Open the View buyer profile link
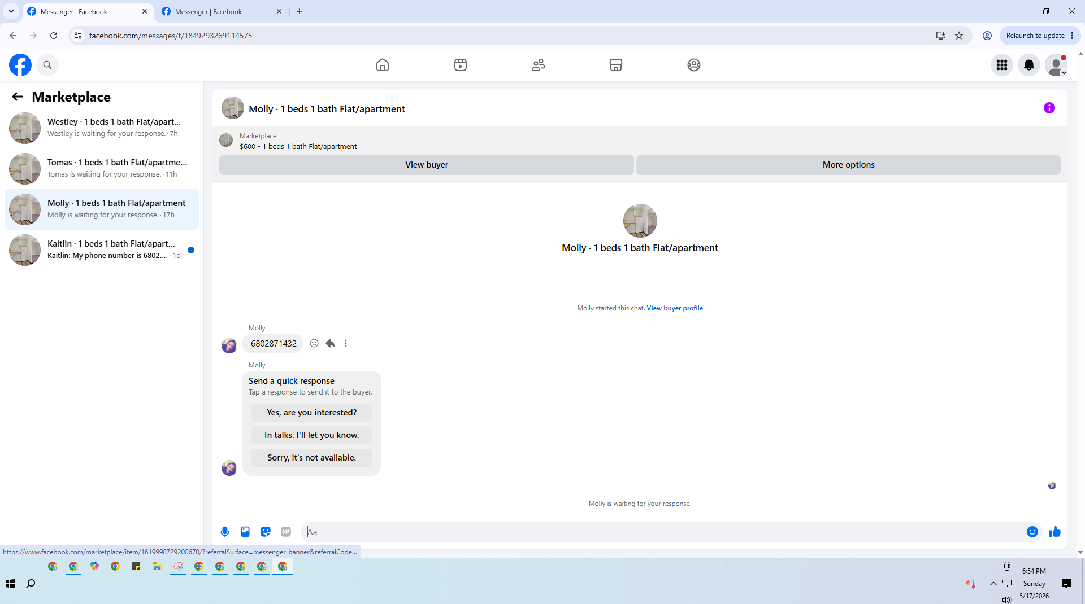Image resolution: width=1085 pixels, height=604 pixels. (675, 308)
